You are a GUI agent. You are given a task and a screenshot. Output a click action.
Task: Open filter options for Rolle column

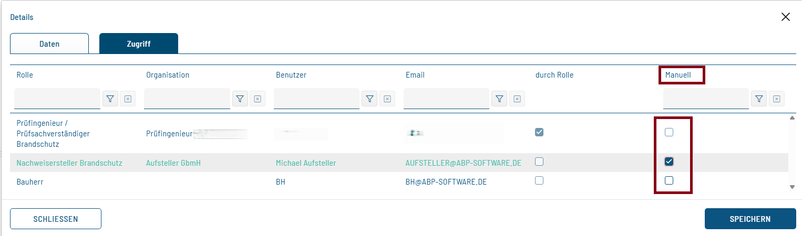coord(110,99)
